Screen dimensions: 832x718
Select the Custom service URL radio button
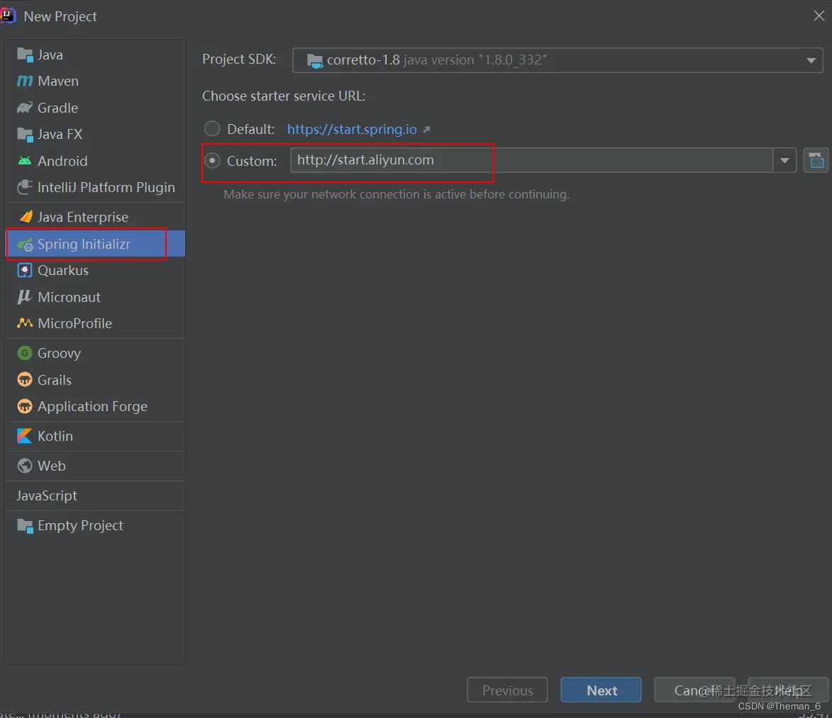pyautogui.click(x=212, y=160)
